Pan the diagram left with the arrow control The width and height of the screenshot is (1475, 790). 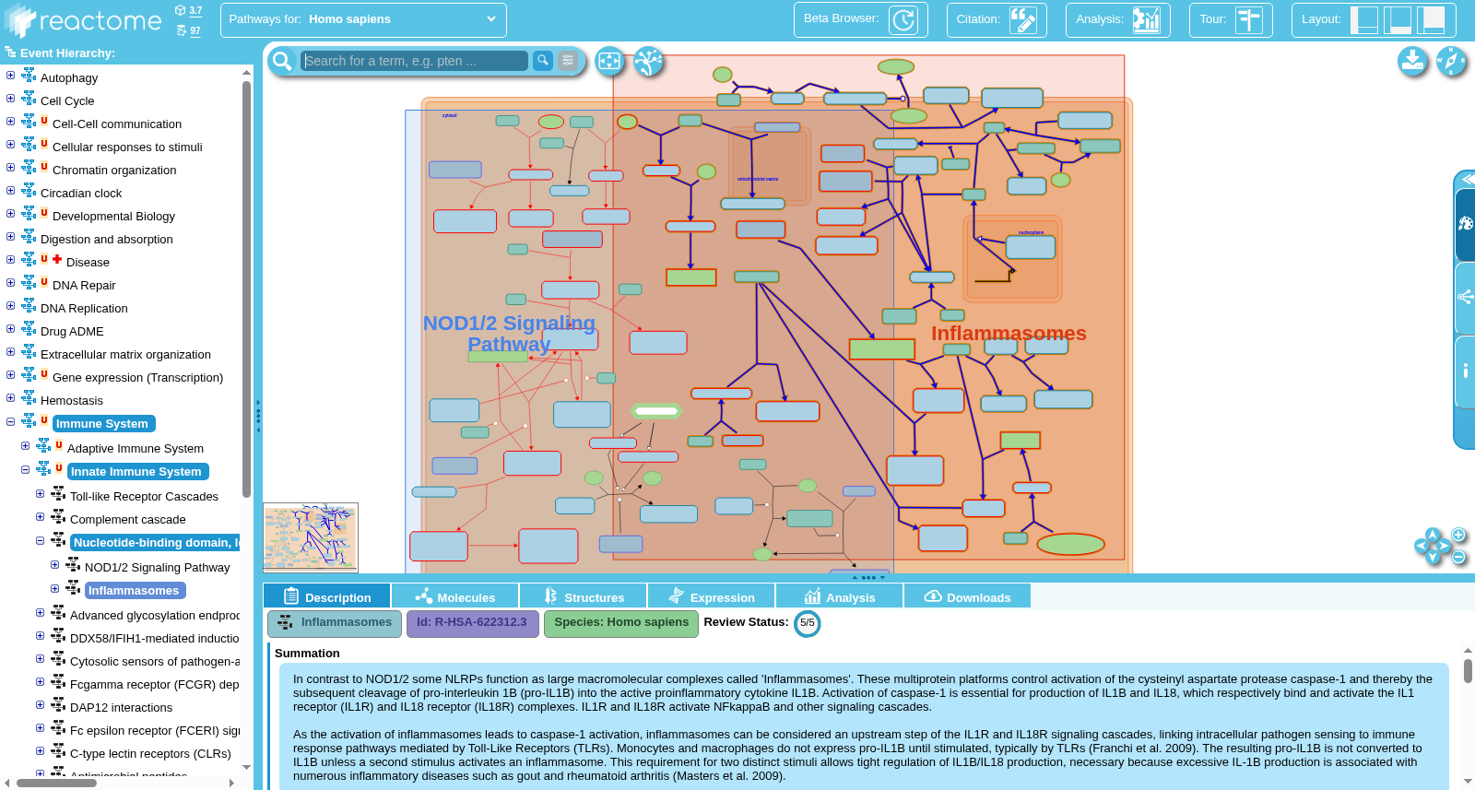click(x=1421, y=546)
